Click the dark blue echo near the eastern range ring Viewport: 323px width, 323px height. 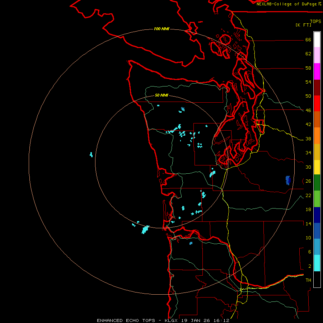(288, 180)
